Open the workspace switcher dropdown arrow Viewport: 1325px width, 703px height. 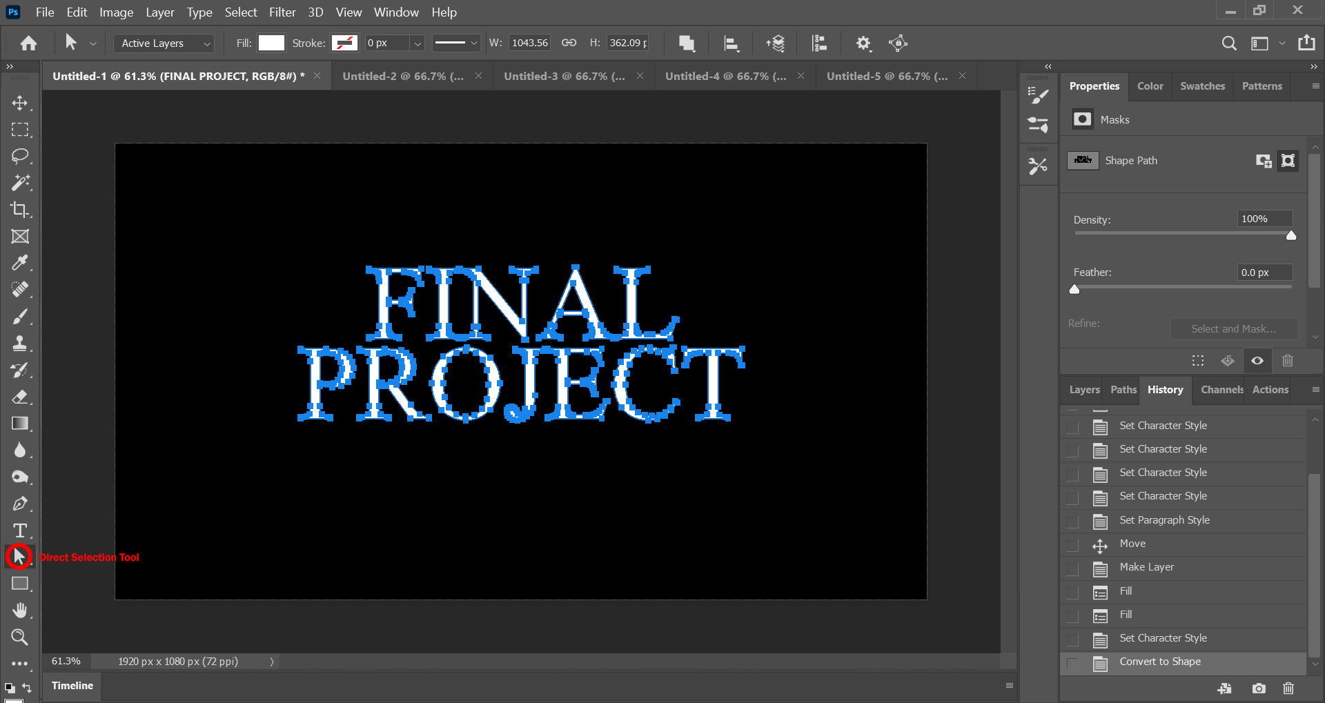pos(1282,43)
